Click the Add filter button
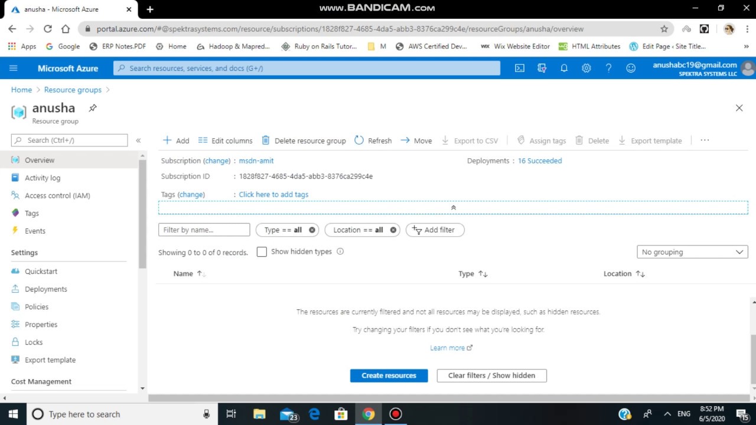 [x=435, y=230]
